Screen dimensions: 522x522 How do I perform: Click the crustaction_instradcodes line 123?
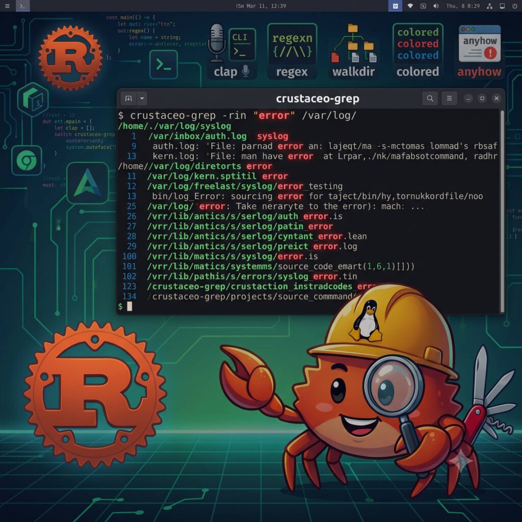pos(250,286)
